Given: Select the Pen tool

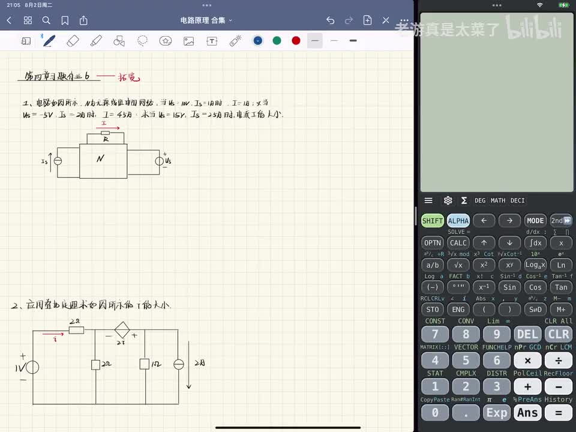Looking at the screenshot, I should [x=49, y=41].
